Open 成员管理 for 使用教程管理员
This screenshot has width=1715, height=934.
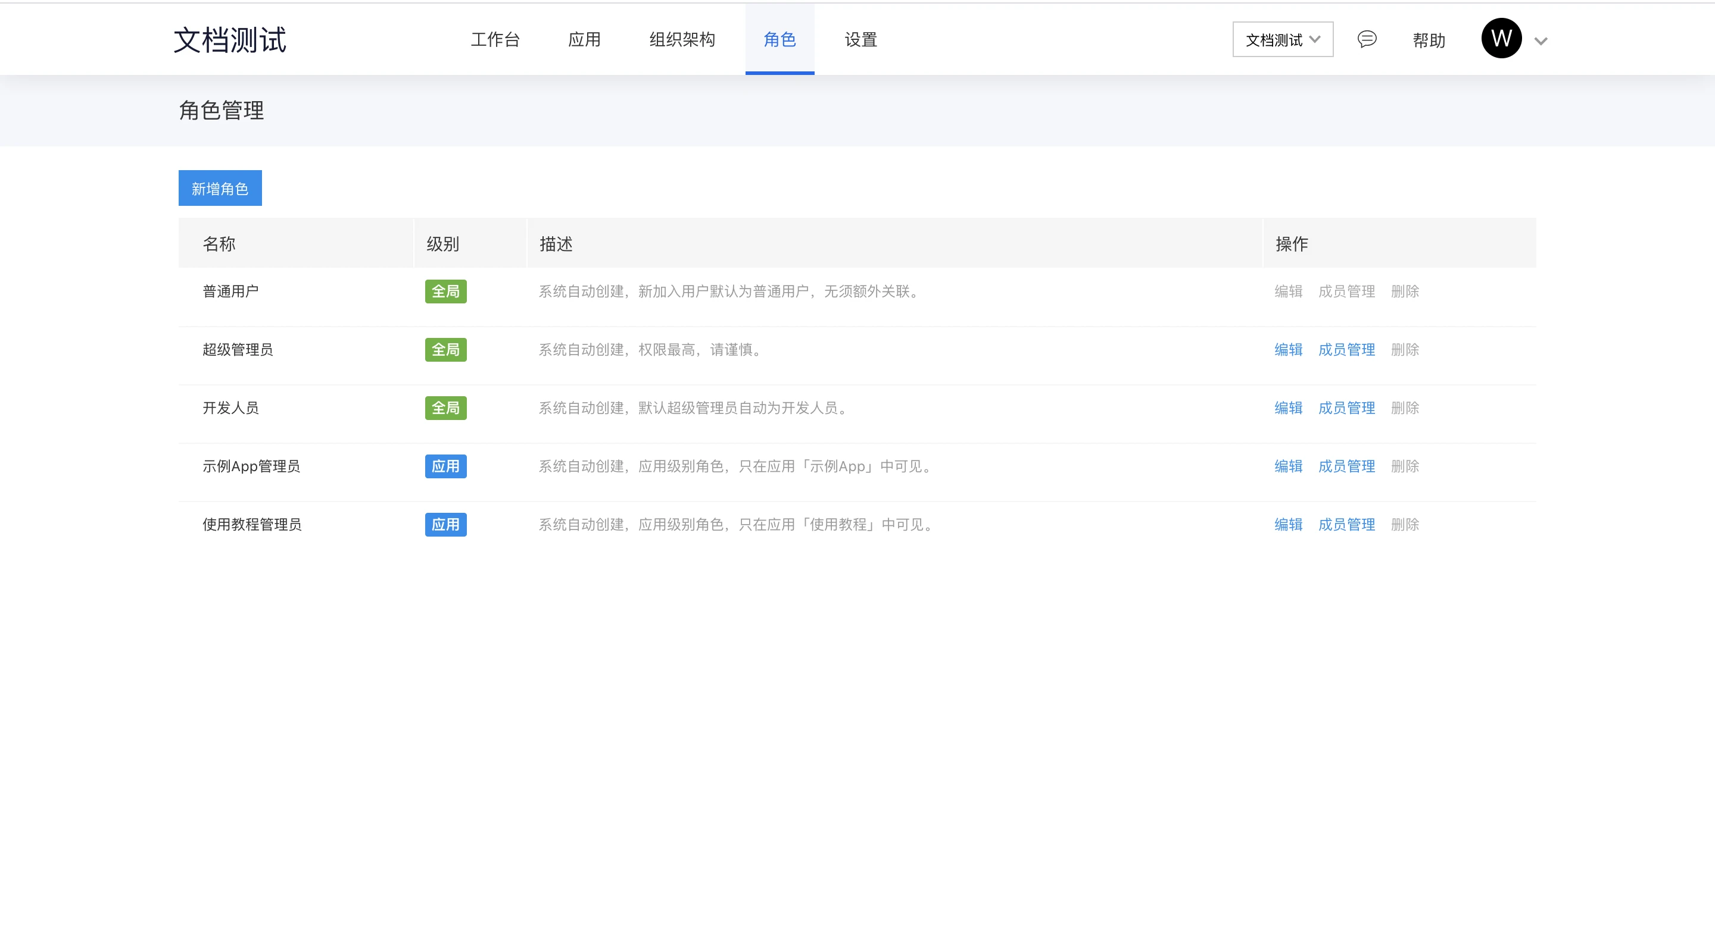click(1346, 525)
